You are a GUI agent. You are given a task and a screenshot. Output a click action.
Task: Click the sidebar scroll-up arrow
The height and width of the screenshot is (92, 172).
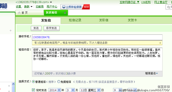point(13,84)
